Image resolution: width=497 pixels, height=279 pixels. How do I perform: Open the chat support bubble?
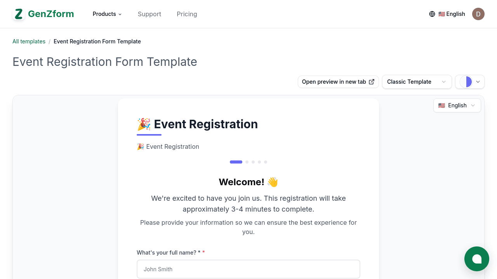[x=477, y=259]
